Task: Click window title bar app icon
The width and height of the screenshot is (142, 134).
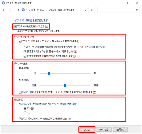Action: click(3, 3)
